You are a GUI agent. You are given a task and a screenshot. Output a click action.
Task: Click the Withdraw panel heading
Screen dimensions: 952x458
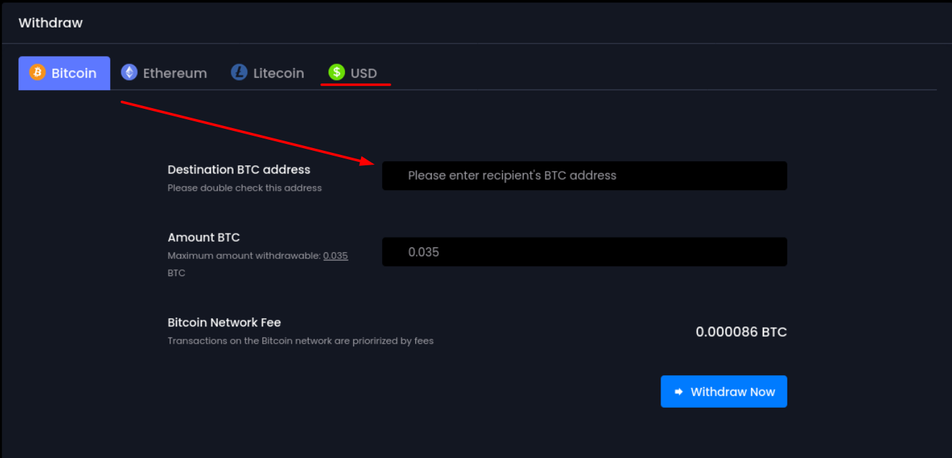[50, 23]
